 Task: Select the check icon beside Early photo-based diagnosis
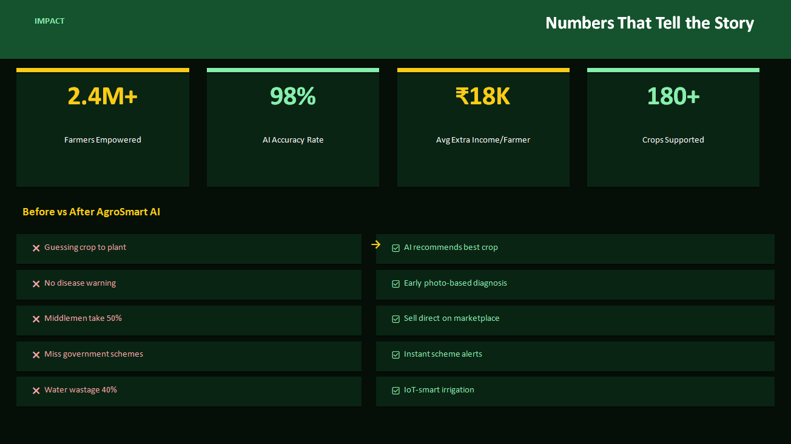[396, 284]
